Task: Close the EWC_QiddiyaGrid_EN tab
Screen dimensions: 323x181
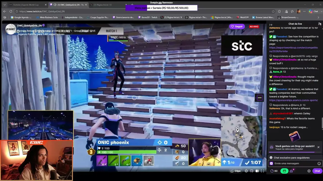Action: tap(86, 5)
